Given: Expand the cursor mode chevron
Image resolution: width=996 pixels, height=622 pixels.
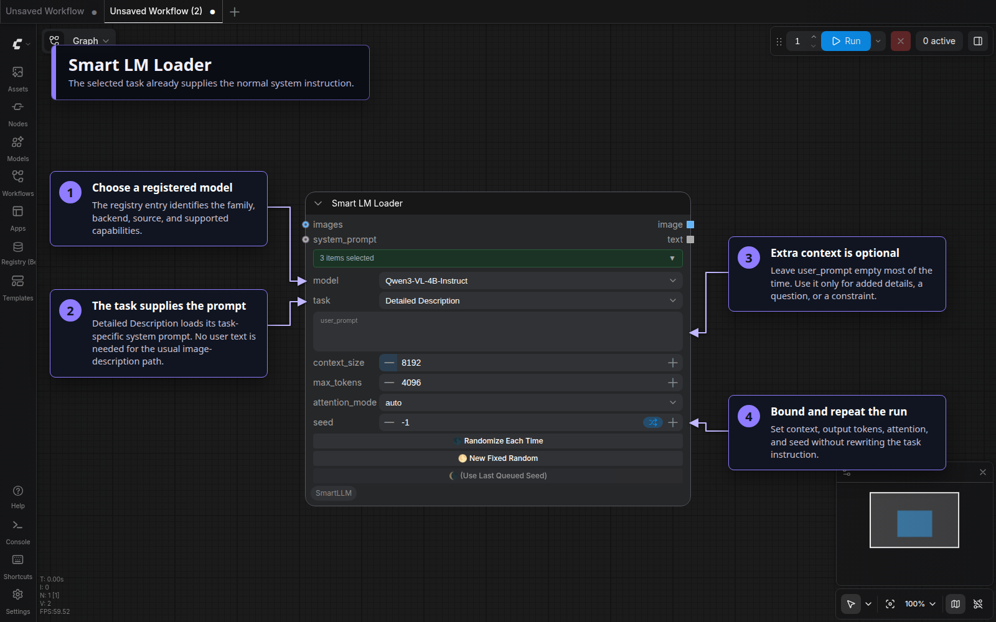Looking at the screenshot, I should pyautogui.click(x=868, y=604).
